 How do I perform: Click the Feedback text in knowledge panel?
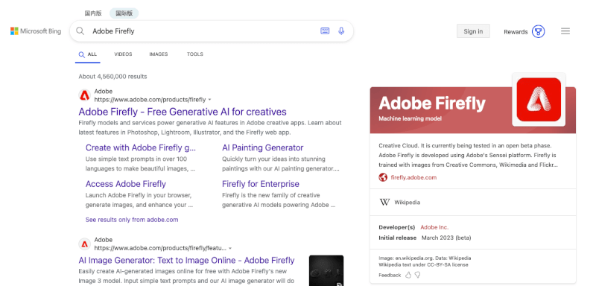pyautogui.click(x=390, y=275)
